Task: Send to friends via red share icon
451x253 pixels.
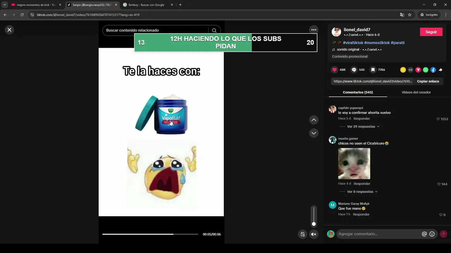Action: tap(418, 70)
